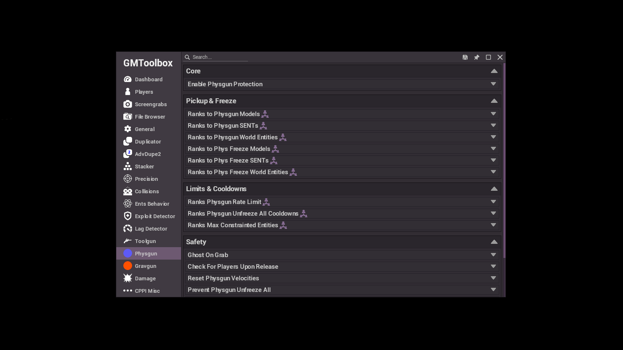Click the save icon in the top bar
623x350 pixels.
(465, 57)
